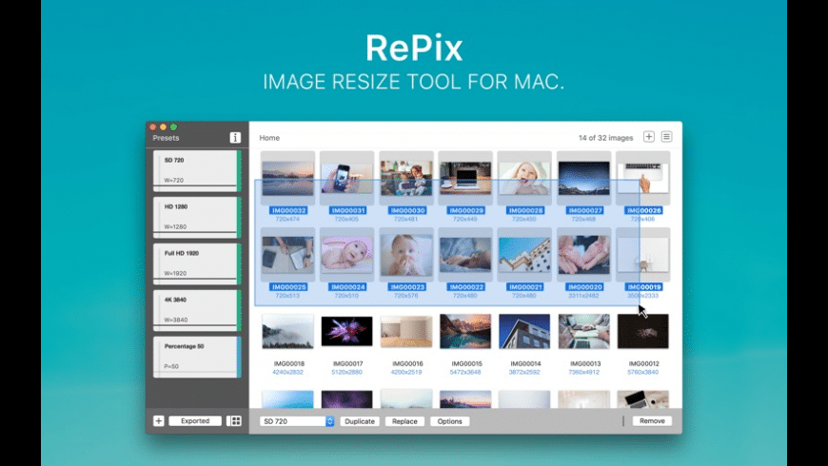Open the info panel icon beside Presets
Image resolution: width=828 pixels, height=466 pixels.
[x=235, y=137]
